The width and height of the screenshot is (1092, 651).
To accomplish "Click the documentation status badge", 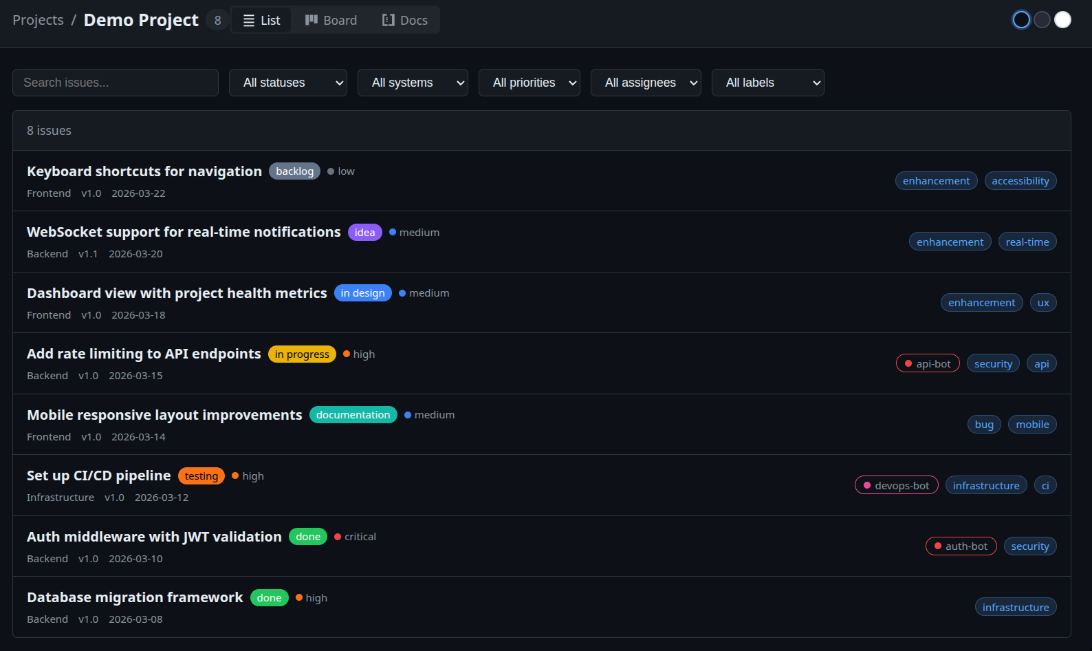I will pyautogui.click(x=353, y=415).
